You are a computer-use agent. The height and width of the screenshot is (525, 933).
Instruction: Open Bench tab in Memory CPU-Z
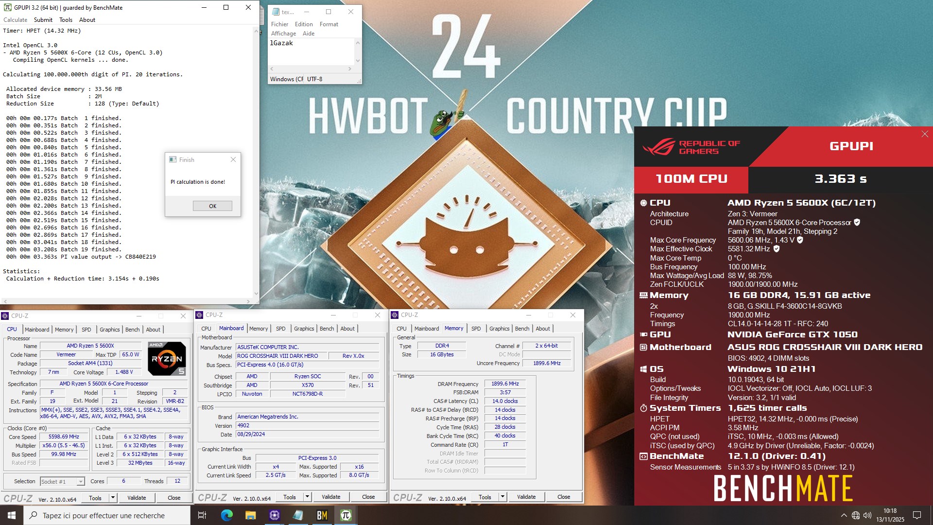[522, 329]
